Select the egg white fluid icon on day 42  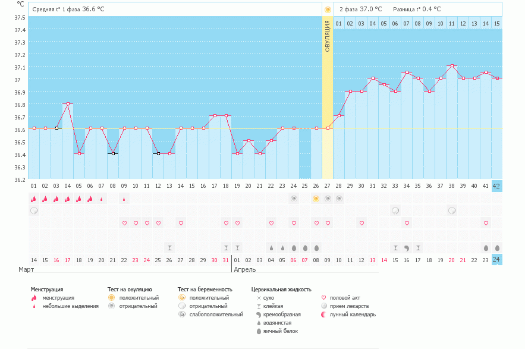point(497,247)
